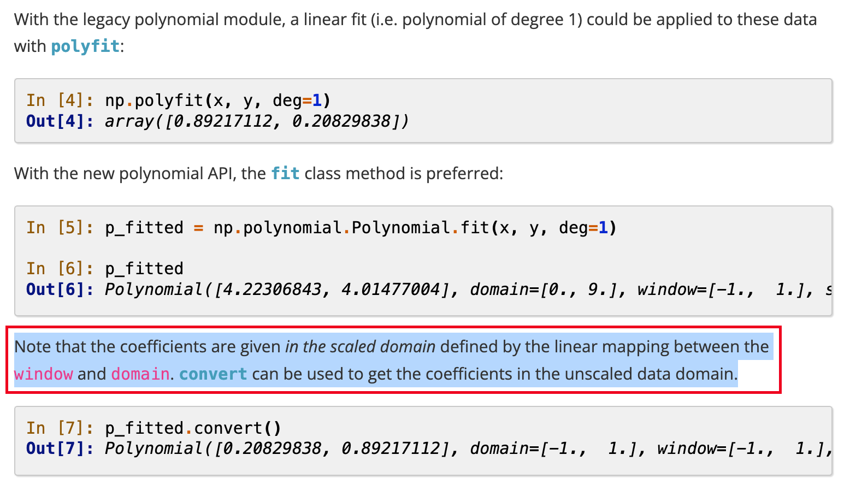The height and width of the screenshot is (496, 850).
Task: Click the pink window code literal
Action: [x=43, y=374]
